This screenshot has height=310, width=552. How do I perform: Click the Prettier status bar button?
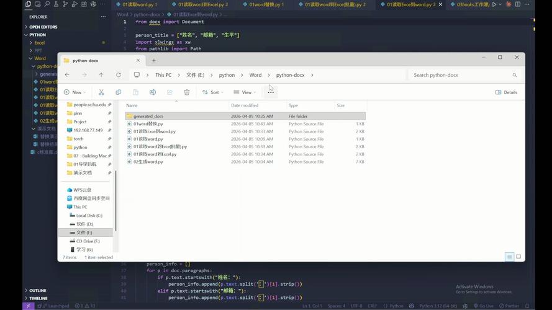click(509, 306)
